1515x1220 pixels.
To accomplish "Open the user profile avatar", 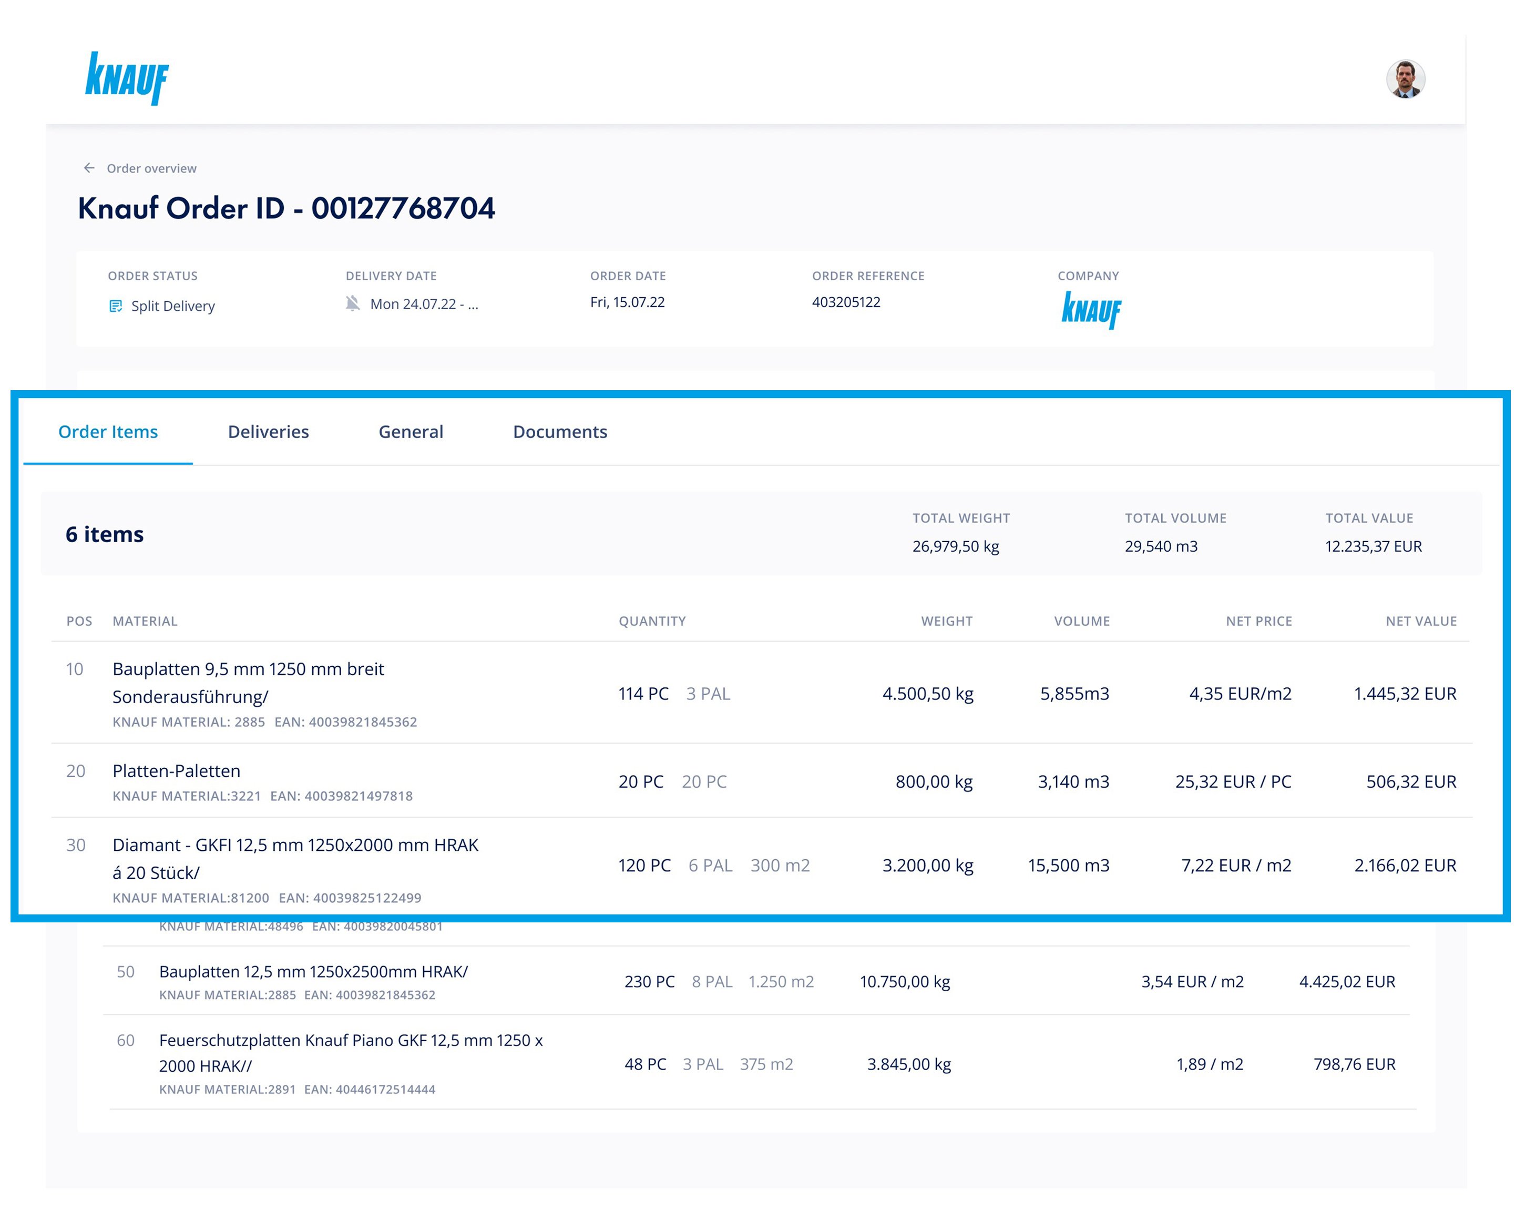I will tap(1405, 79).
